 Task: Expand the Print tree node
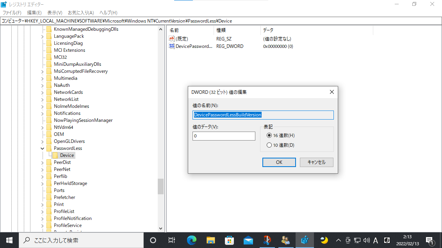click(42, 204)
